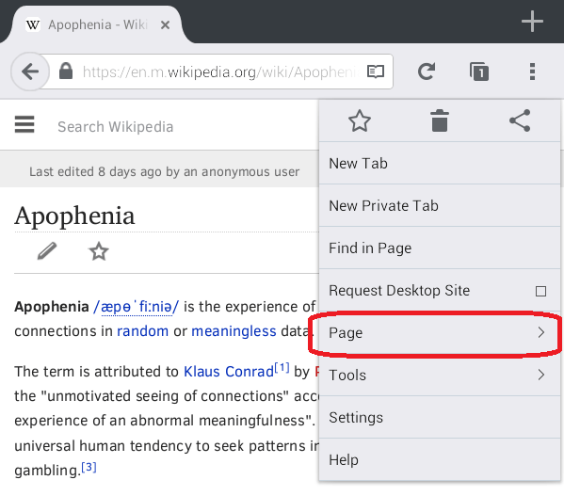The height and width of the screenshot is (496, 564).
Task: Tap the trash can icon in menu
Action: click(440, 120)
